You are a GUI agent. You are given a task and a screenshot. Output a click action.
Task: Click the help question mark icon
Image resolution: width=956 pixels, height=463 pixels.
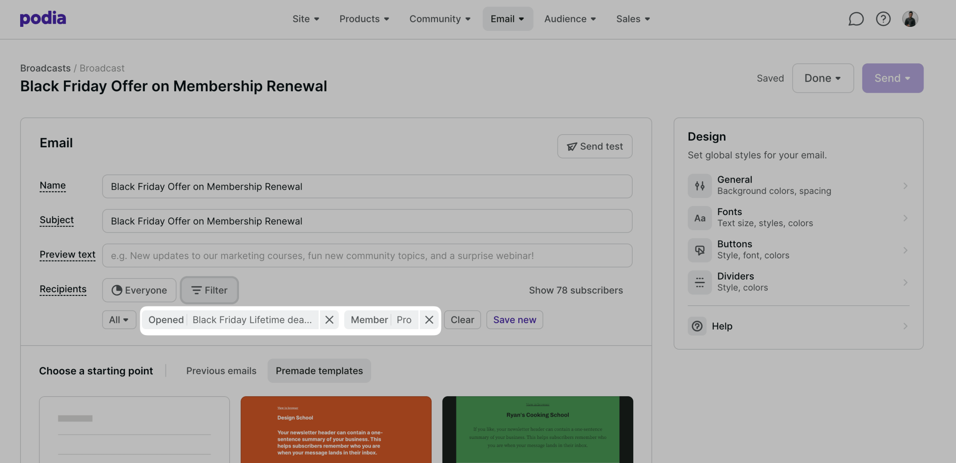click(883, 19)
